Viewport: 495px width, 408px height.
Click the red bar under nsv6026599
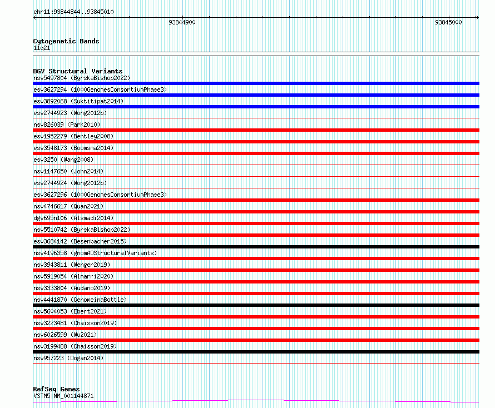[x=256, y=340]
